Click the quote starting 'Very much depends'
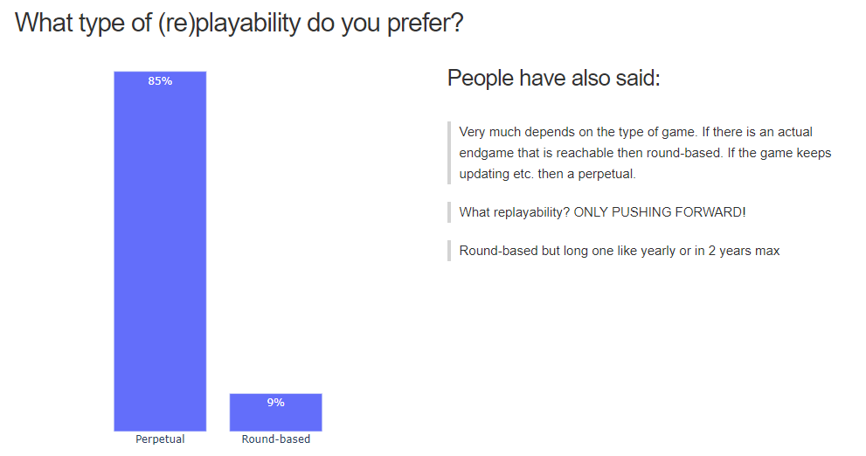This screenshot has height=456, width=866. [645, 153]
